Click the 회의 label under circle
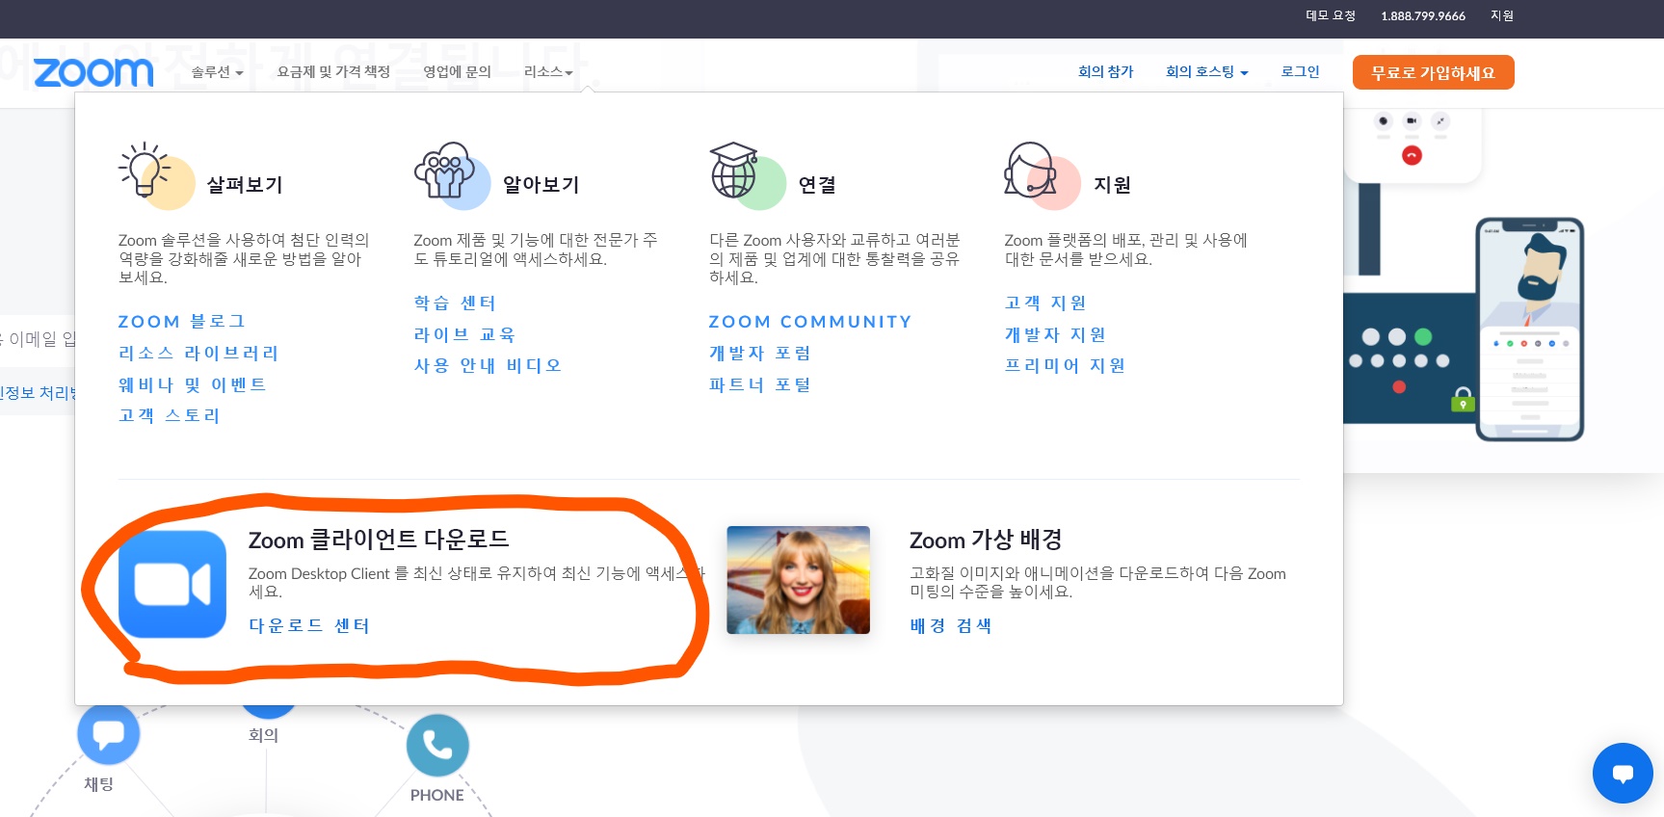Screen dimensions: 1664x817 (263, 734)
